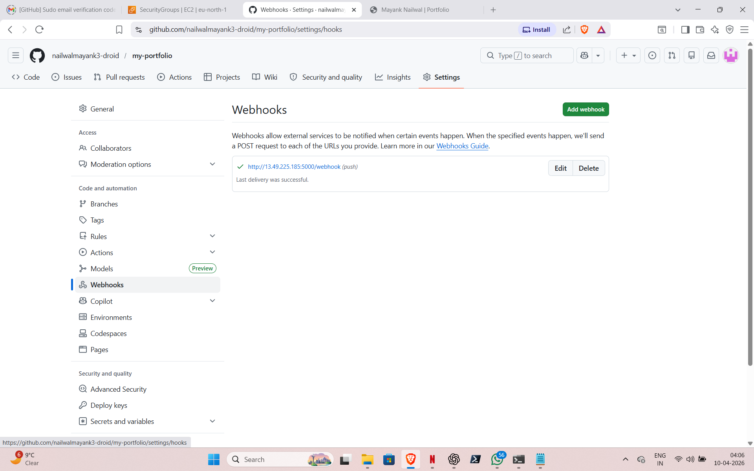
Task: Switch to the Insights tab
Action: (393, 77)
